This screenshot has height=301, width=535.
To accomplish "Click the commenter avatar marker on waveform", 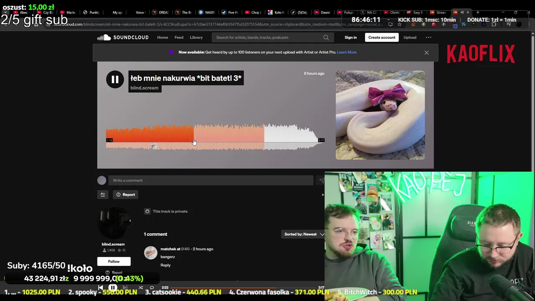I will tap(154, 146).
